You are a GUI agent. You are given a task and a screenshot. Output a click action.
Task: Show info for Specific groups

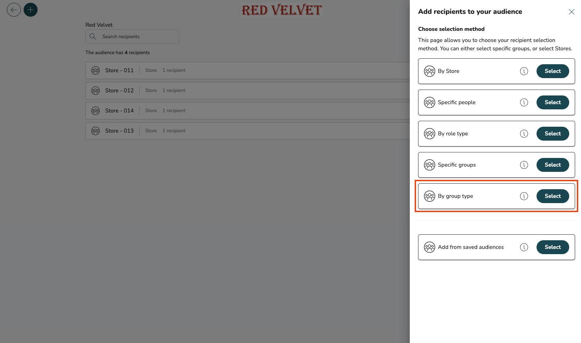click(524, 165)
